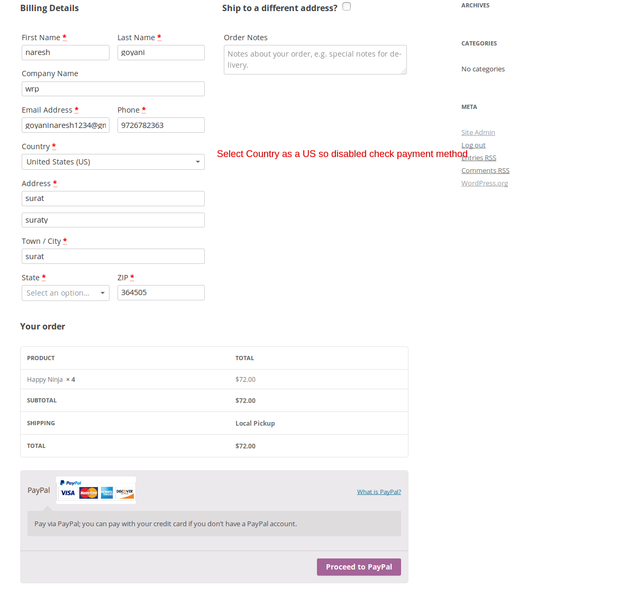This screenshot has width=636, height=596.
Task: Click the Phone number field
Action: click(x=161, y=125)
